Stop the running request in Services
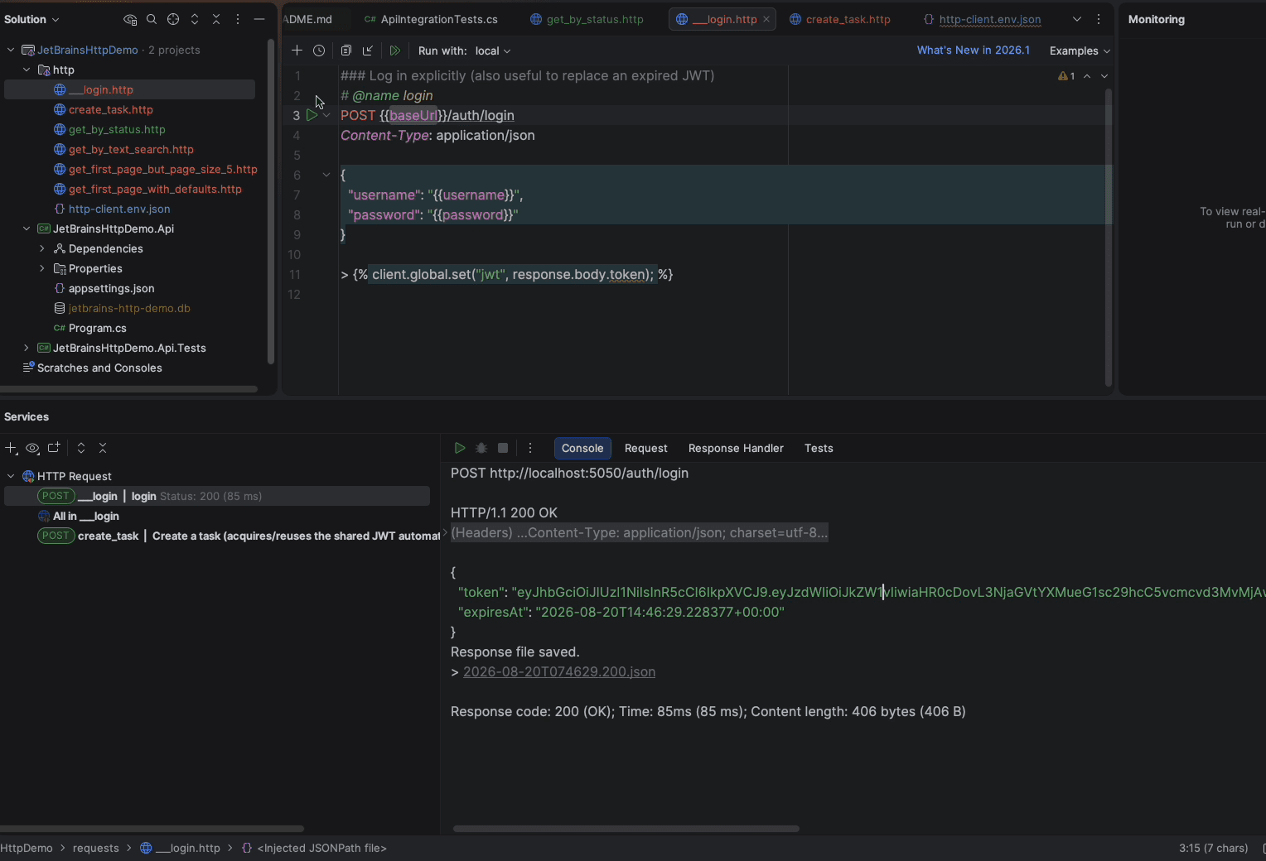1266x861 pixels. tap(503, 448)
